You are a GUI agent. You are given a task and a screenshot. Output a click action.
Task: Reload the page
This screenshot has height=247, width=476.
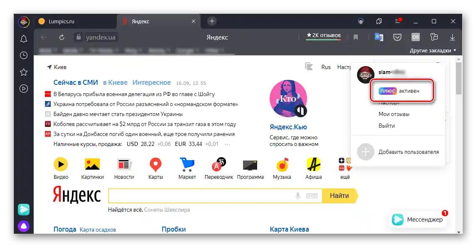(x=62, y=37)
